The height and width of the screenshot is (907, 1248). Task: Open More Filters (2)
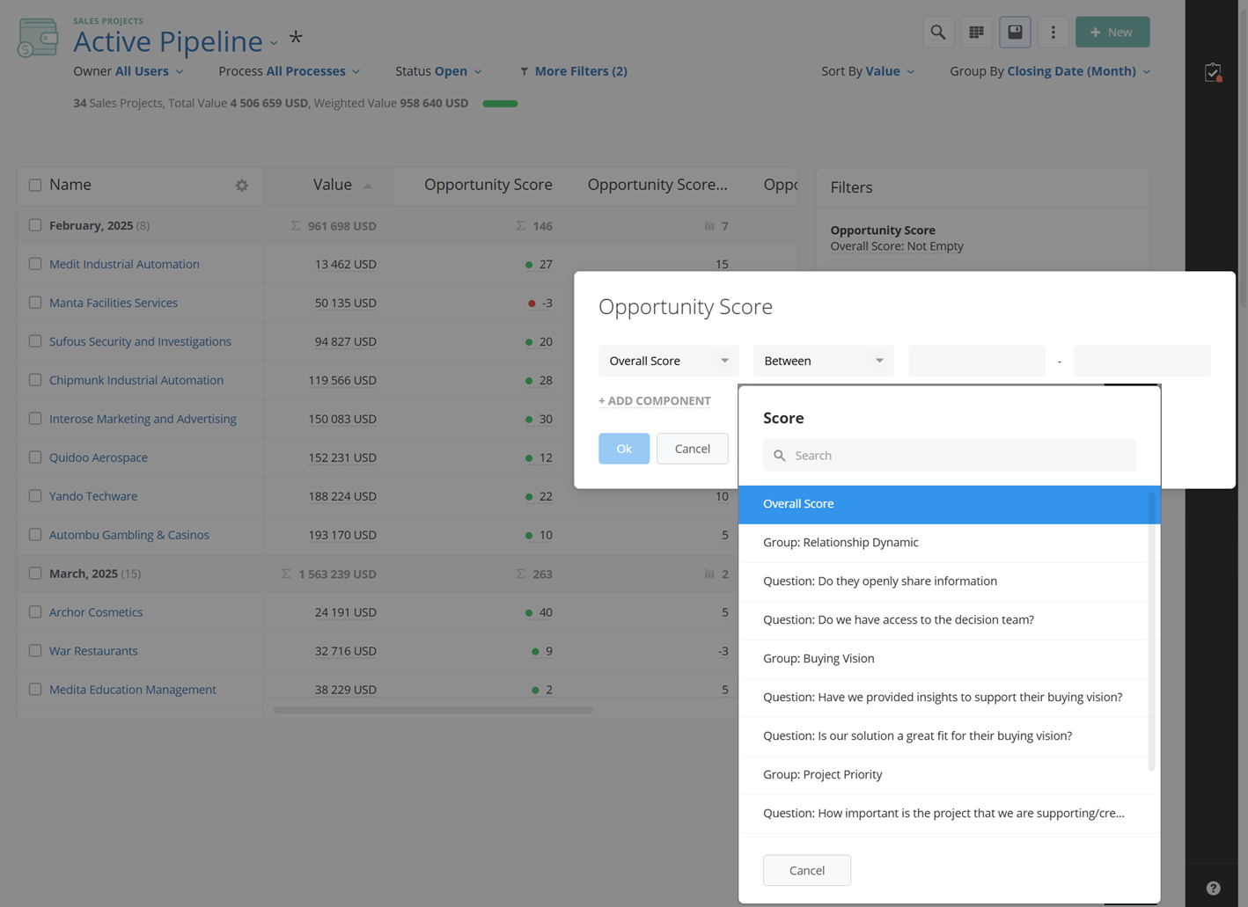pyautogui.click(x=573, y=71)
